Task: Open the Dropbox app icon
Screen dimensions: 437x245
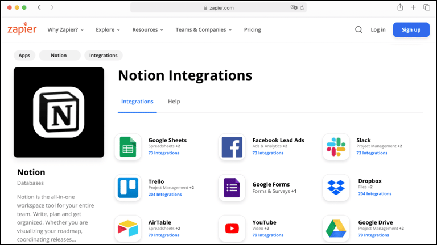Action: (x=336, y=188)
